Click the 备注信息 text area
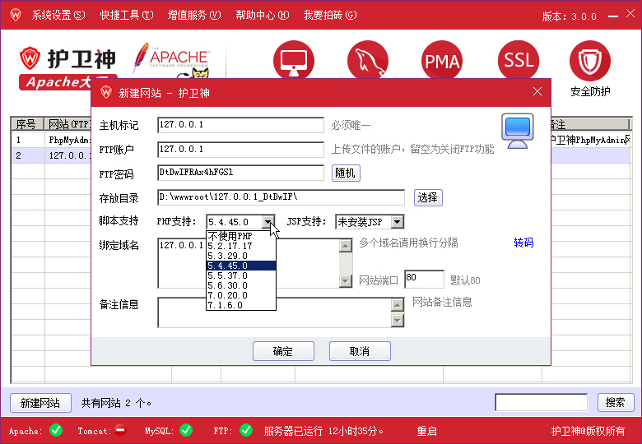This screenshot has width=642, height=444. click(274, 312)
